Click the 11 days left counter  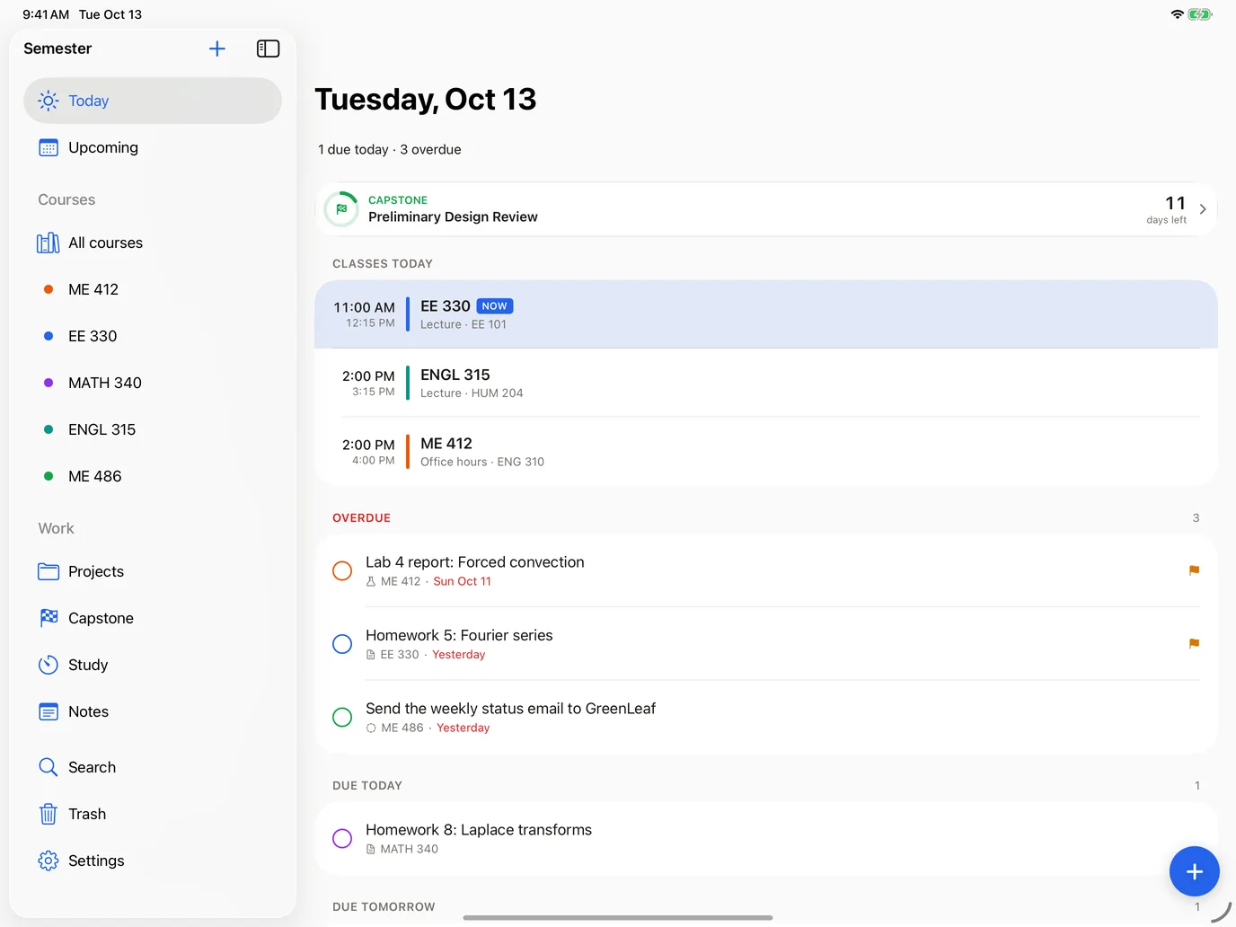point(1166,209)
